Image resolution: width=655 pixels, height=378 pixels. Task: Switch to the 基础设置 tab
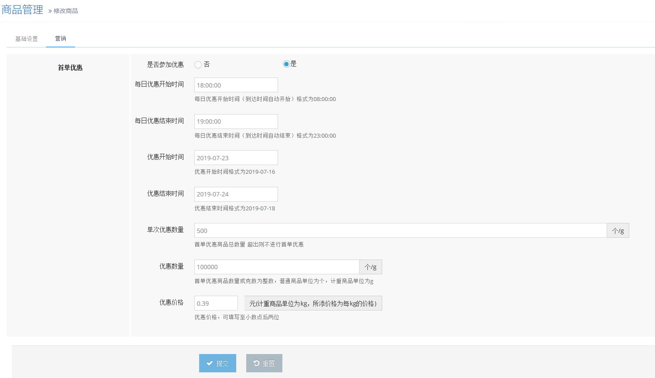tap(27, 39)
